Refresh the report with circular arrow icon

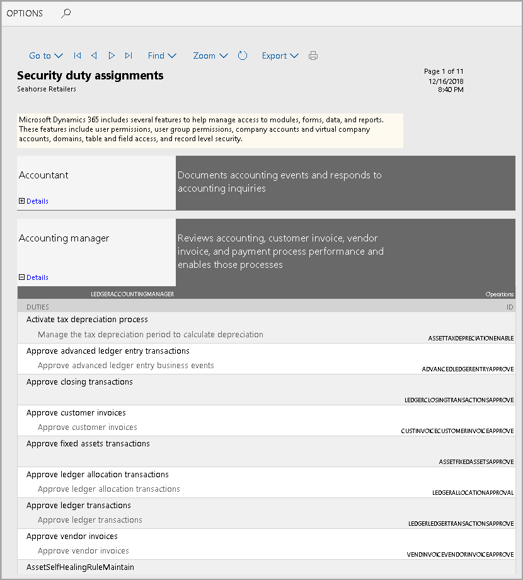click(x=243, y=55)
